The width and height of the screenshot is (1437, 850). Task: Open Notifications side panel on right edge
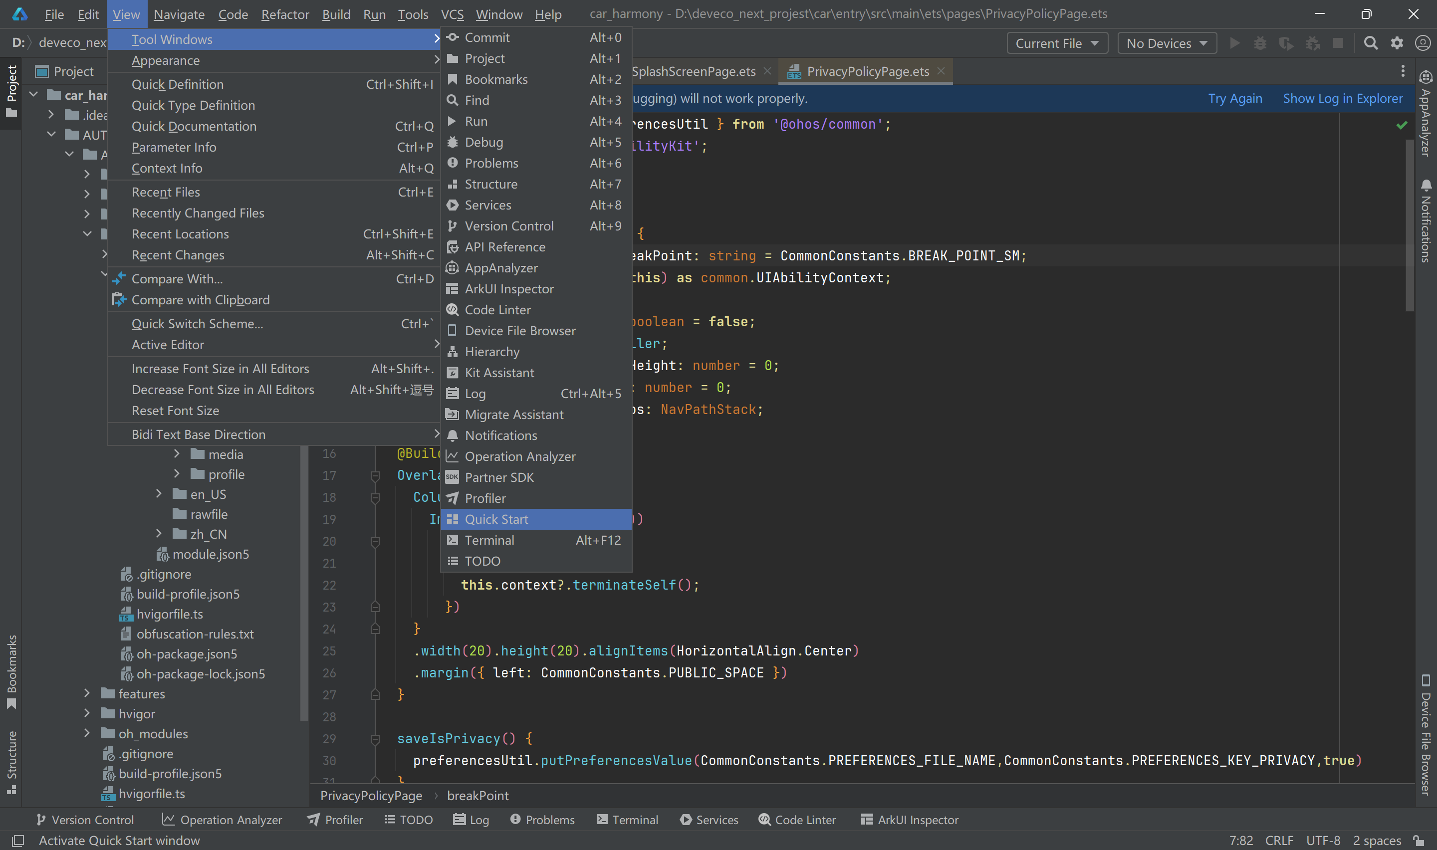pos(1426,221)
